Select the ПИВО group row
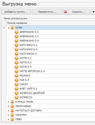 (55, 119)
